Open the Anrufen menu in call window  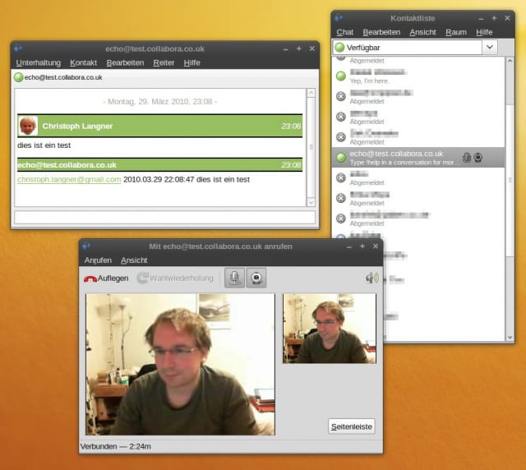click(98, 260)
